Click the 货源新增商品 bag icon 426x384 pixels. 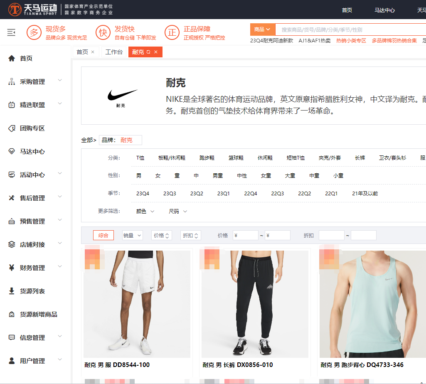(x=11, y=315)
